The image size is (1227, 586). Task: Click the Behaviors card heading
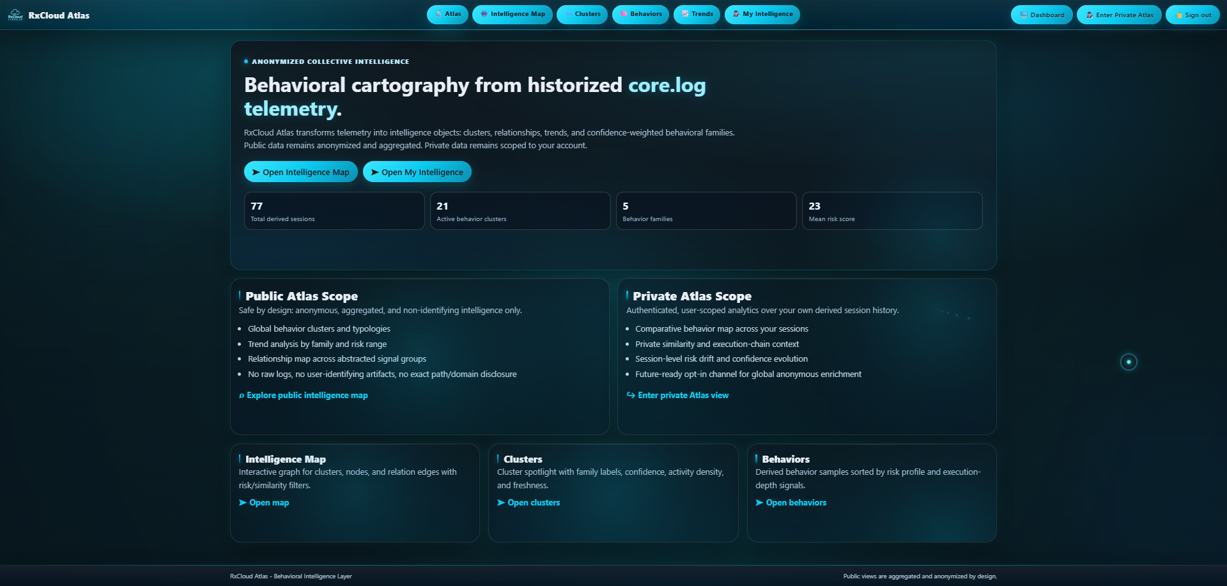(x=785, y=459)
